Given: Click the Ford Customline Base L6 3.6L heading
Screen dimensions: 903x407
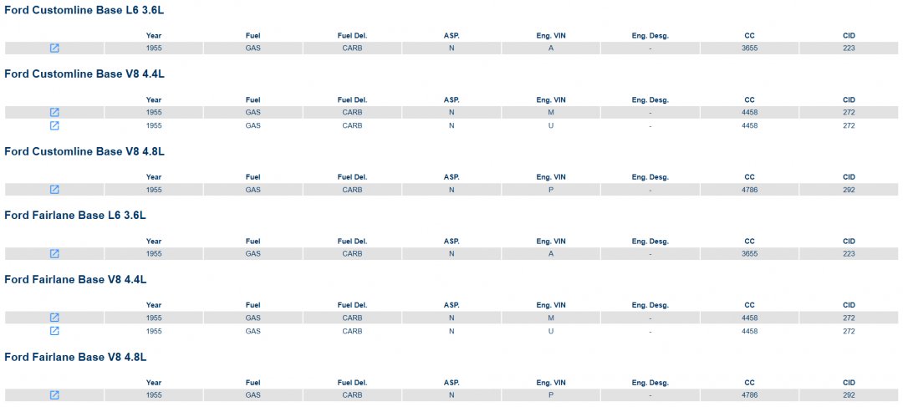Looking at the screenshot, I should [84, 10].
